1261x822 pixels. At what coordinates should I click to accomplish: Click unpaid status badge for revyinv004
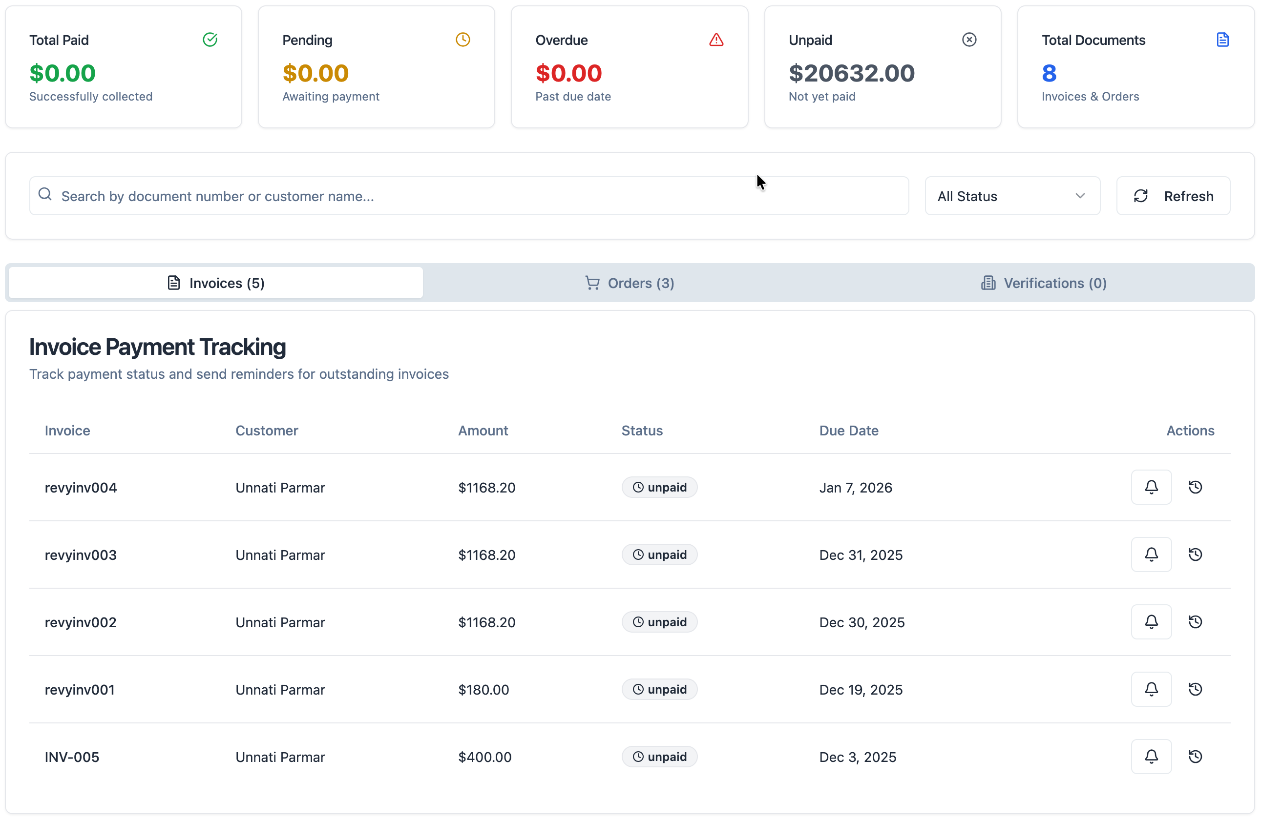coord(659,487)
